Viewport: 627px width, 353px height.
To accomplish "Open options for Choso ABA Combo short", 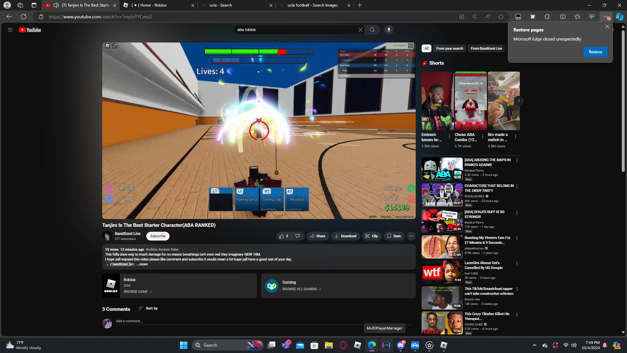I will (483, 137).
